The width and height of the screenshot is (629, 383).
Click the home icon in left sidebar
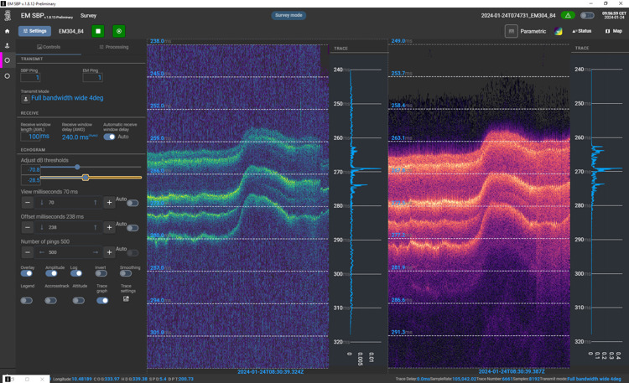8,31
